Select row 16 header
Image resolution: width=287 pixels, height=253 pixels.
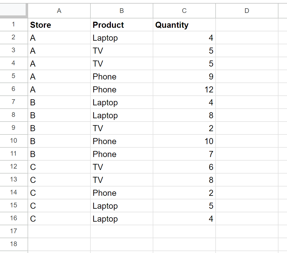pos(14,218)
